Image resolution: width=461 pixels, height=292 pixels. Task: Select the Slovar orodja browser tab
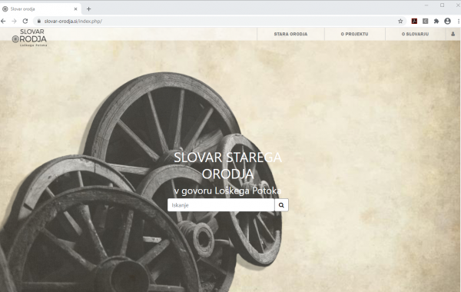point(40,8)
